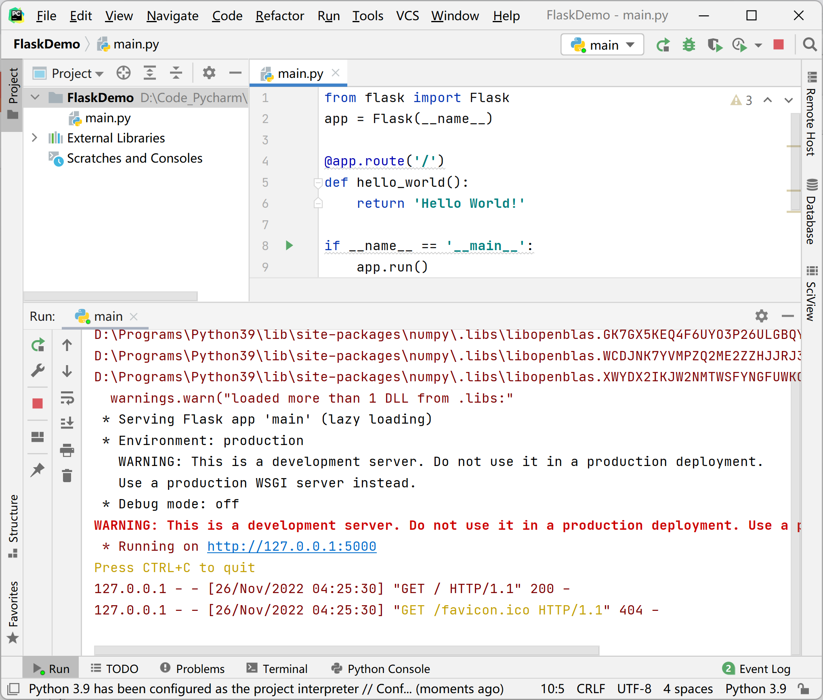
Task: Expand the External Libraries tree node
Action: point(35,138)
